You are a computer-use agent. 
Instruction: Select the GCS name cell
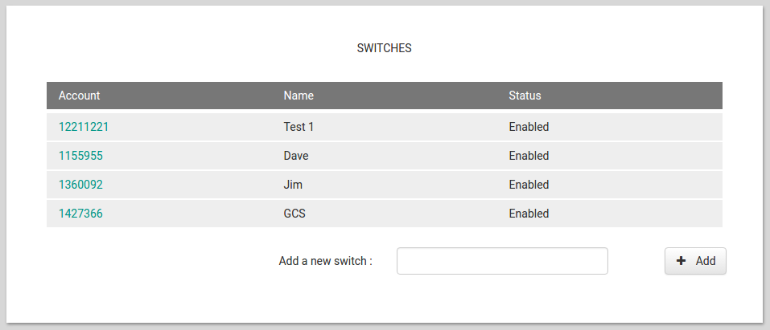[x=294, y=214]
